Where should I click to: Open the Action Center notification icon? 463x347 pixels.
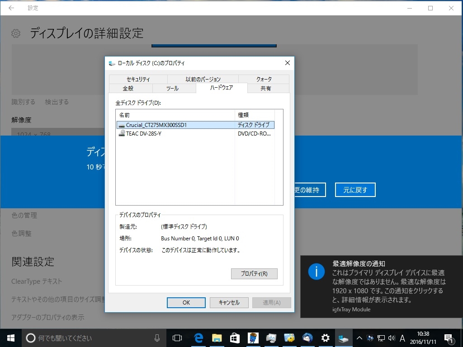click(x=449, y=338)
